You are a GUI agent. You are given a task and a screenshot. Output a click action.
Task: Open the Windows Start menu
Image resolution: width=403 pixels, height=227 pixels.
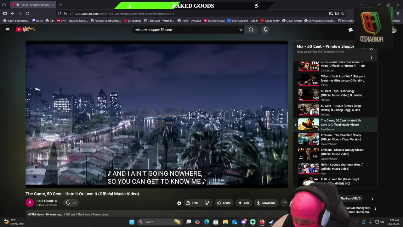[132, 222]
